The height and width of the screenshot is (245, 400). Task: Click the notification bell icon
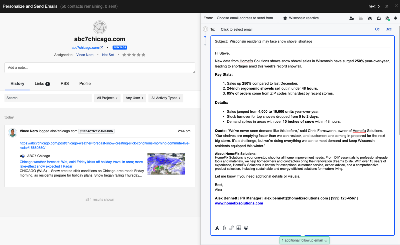coord(396,18)
